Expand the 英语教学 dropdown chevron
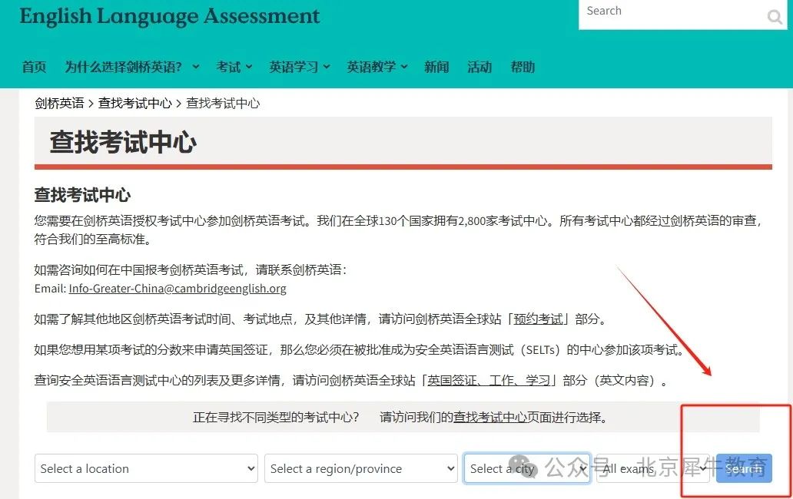Viewport: 793px width, 499px height. pos(404,67)
